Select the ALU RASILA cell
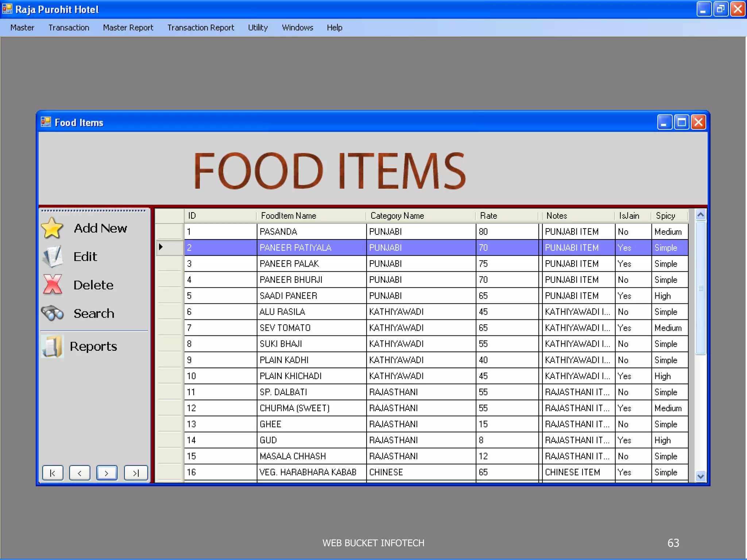747x560 pixels. coord(311,312)
